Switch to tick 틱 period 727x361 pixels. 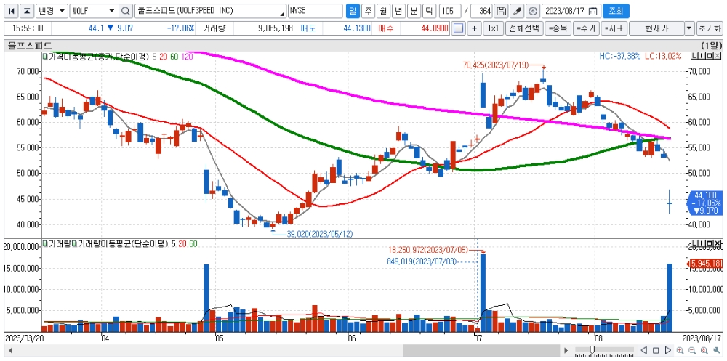[429, 11]
